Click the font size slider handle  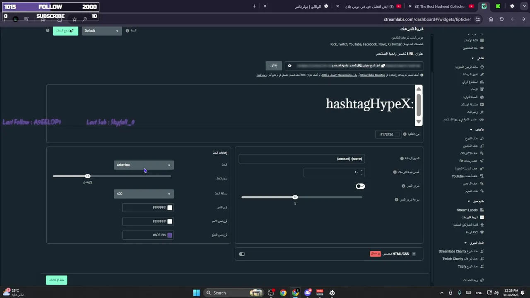tap(87, 176)
